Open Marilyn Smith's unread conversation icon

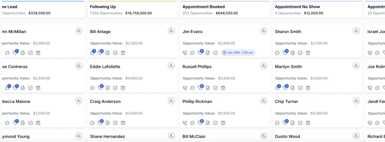coord(277,88)
